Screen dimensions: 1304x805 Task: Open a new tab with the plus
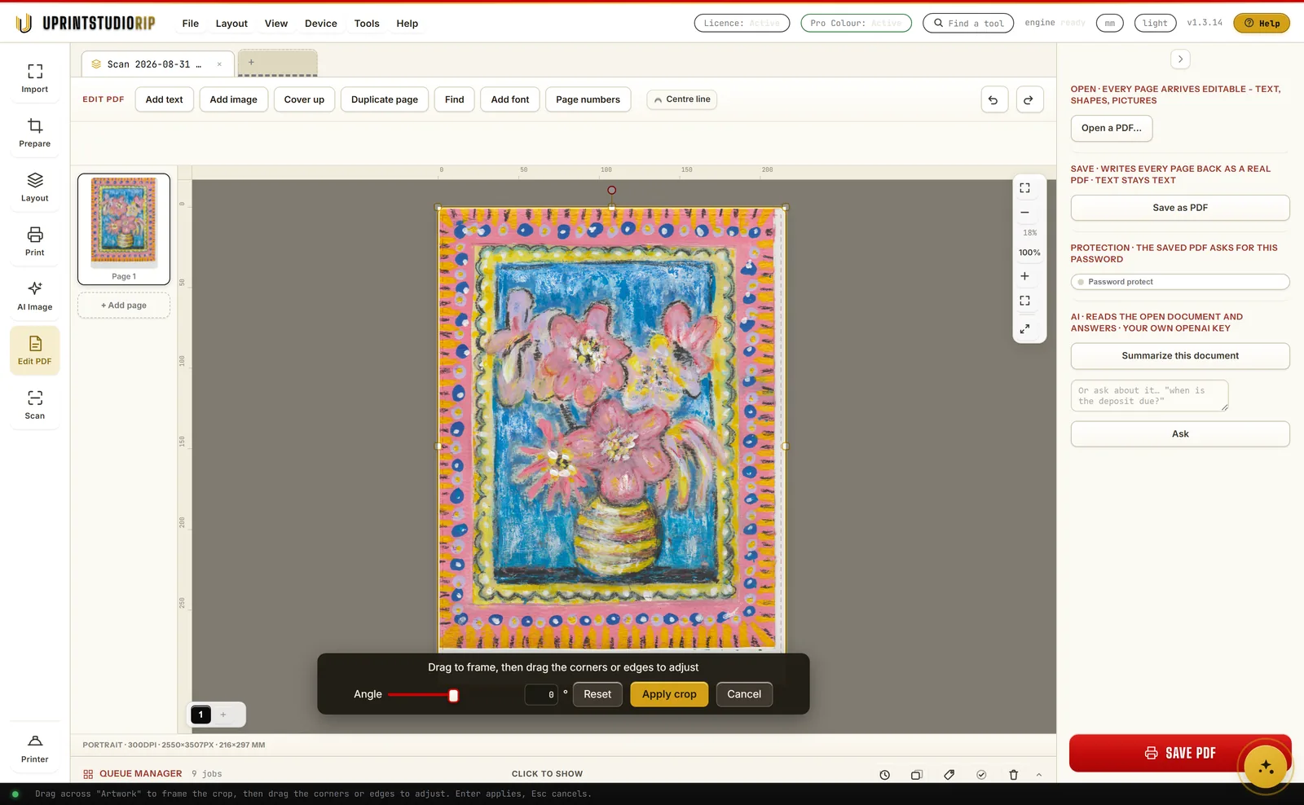tap(251, 62)
